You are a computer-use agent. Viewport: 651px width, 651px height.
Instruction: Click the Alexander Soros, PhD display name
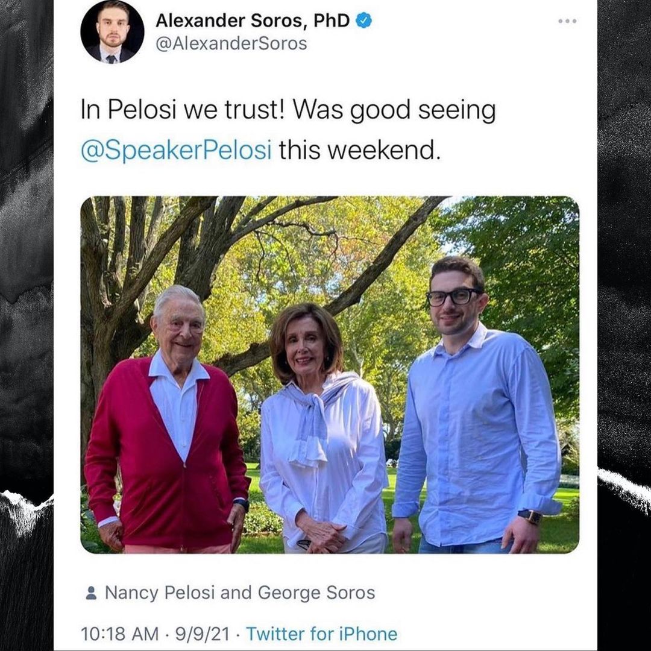point(253,20)
